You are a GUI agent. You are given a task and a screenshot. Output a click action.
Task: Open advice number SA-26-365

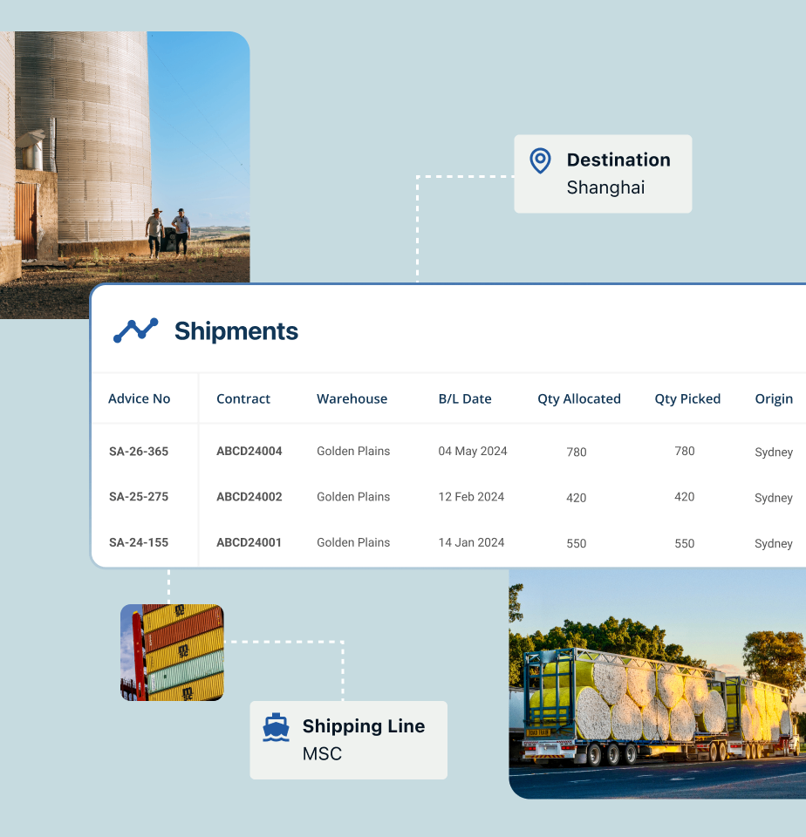coord(139,451)
